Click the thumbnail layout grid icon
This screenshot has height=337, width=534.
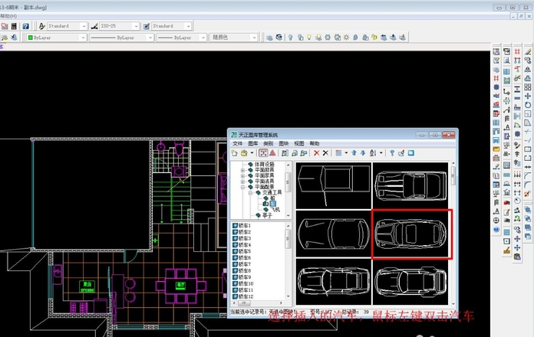click(338, 153)
